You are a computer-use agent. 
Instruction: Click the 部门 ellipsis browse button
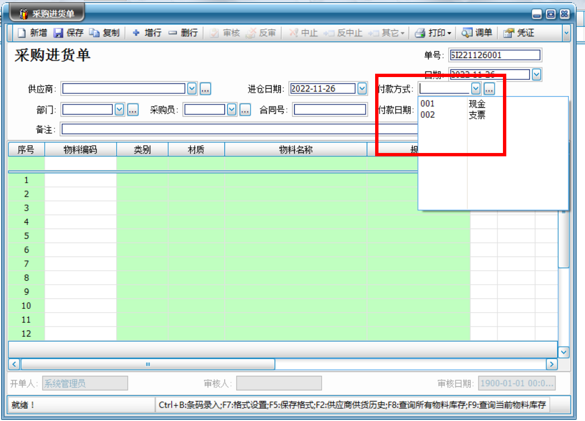coord(133,110)
